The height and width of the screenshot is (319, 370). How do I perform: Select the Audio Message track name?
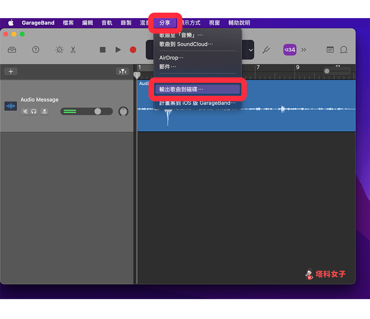tap(39, 100)
